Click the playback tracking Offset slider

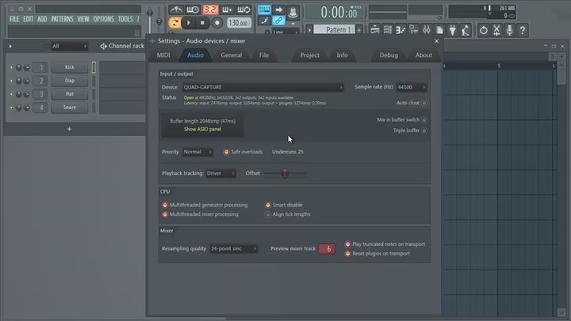(x=285, y=173)
